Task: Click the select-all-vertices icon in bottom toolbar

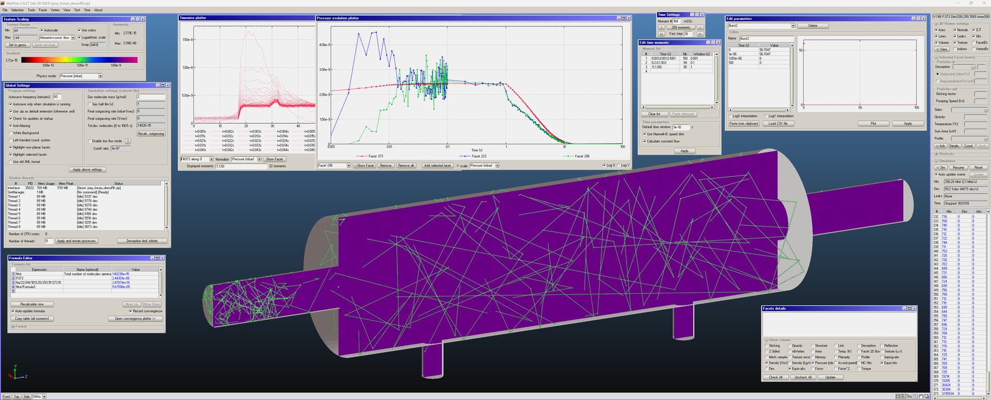Action: 898,396
